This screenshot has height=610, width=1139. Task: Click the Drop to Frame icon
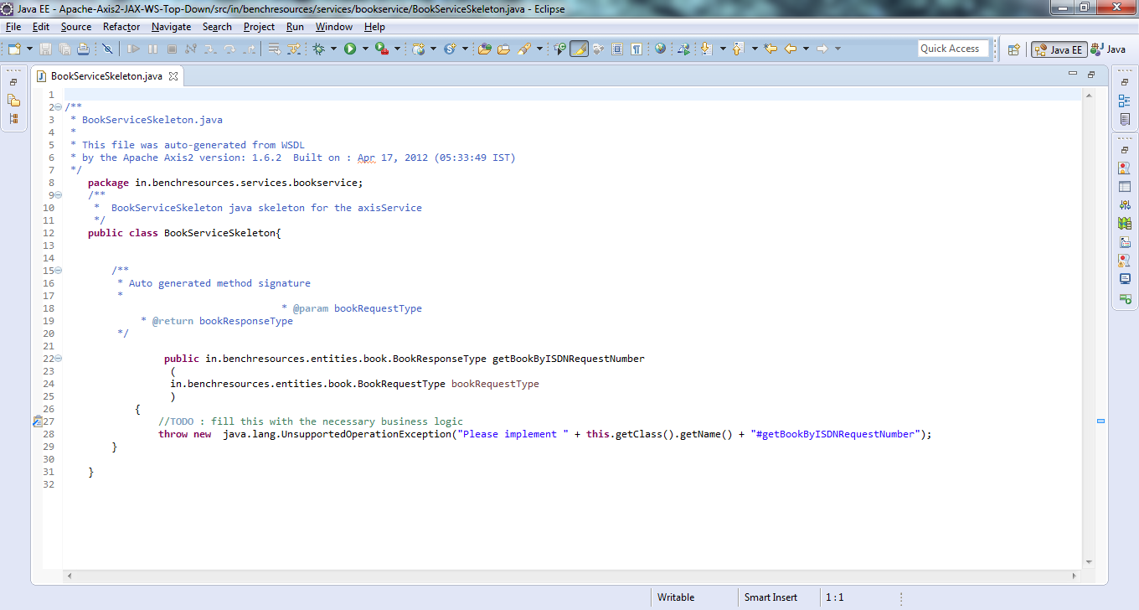pyautogui.click(x=274, y=49)
